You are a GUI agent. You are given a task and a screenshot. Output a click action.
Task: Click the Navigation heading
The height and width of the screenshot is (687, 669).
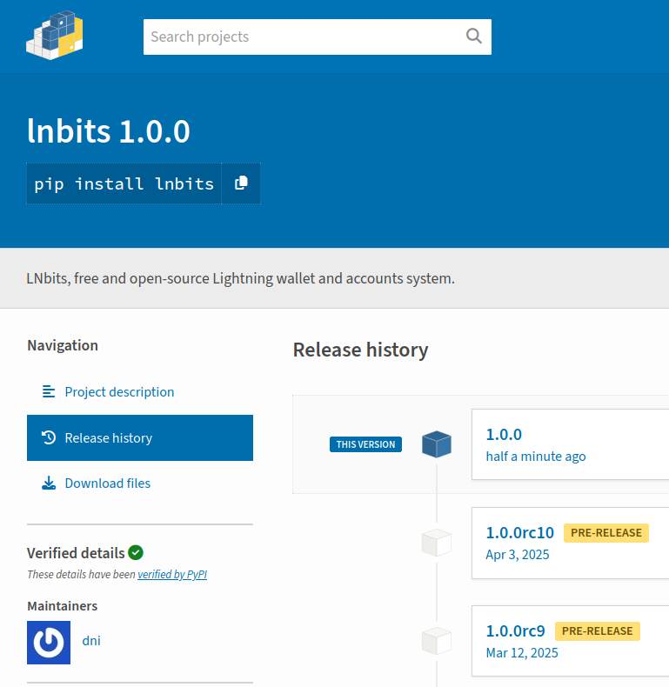(x=63, y=345)
